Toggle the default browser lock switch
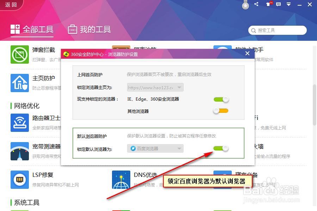The width and height of the screenshot is (317, 211). tap(221, 148)
